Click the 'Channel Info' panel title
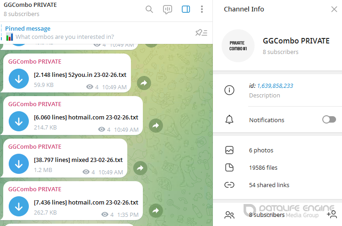The height and width of the screenshot is (226, 342). 244,9
